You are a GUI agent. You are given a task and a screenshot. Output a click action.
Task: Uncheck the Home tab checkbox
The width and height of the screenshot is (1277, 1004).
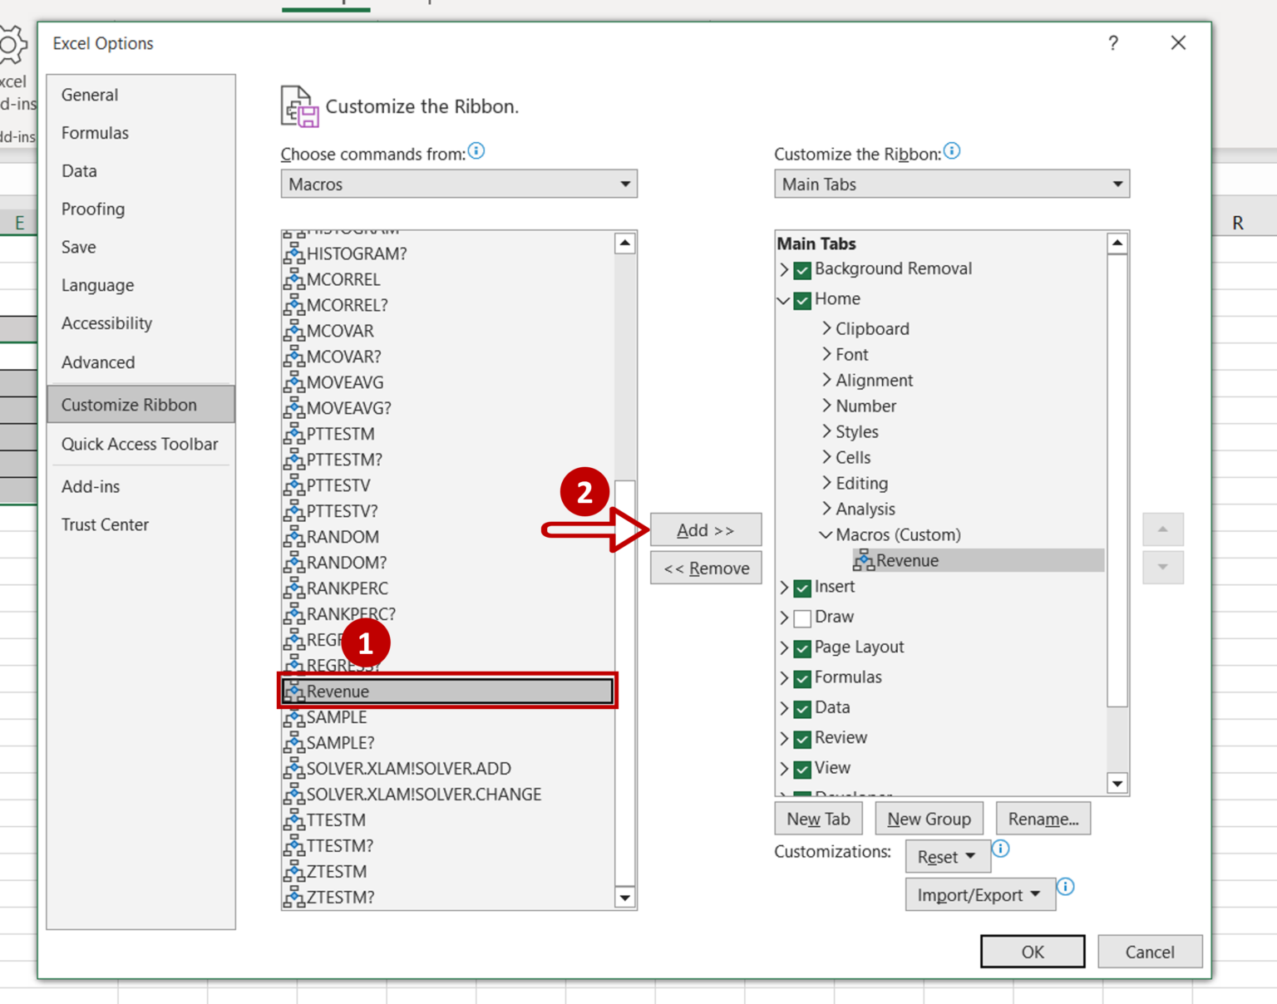801,300
